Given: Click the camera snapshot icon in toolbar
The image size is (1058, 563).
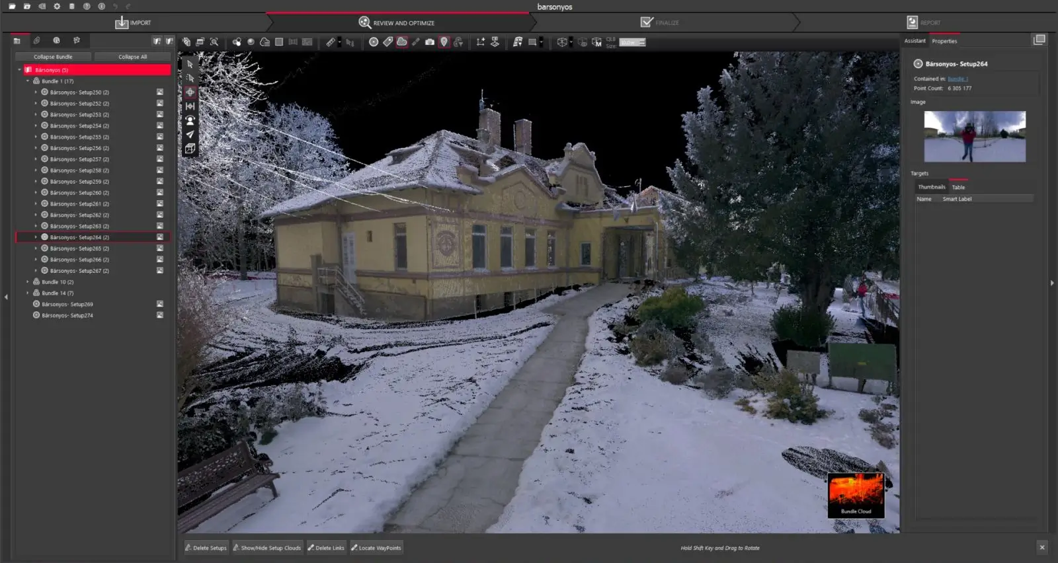Looking at the screenshot, I should point(430,42).
